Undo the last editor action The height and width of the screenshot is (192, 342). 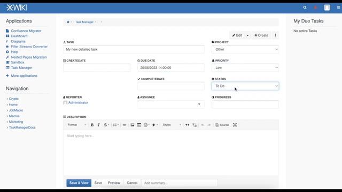pos(203,125)
